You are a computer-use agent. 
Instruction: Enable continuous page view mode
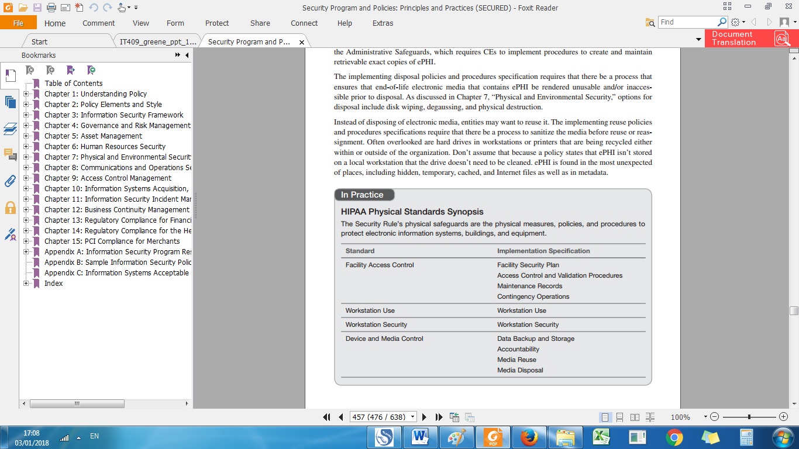click(x=619, y=417)
